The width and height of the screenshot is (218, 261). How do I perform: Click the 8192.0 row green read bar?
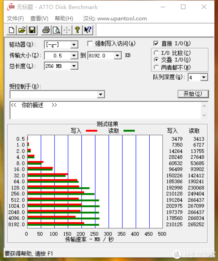point(63,225)
